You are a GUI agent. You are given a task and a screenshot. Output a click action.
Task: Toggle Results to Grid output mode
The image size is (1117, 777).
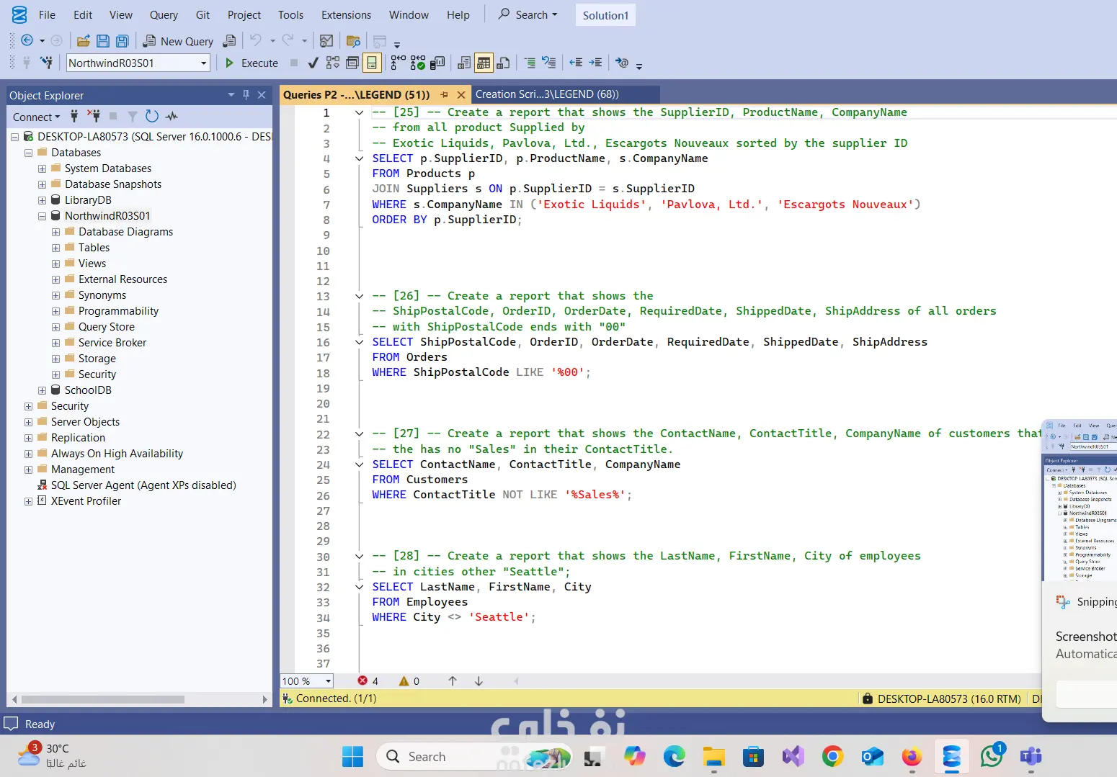pos(484,63)
